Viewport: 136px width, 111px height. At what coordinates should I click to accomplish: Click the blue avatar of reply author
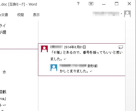54,68
